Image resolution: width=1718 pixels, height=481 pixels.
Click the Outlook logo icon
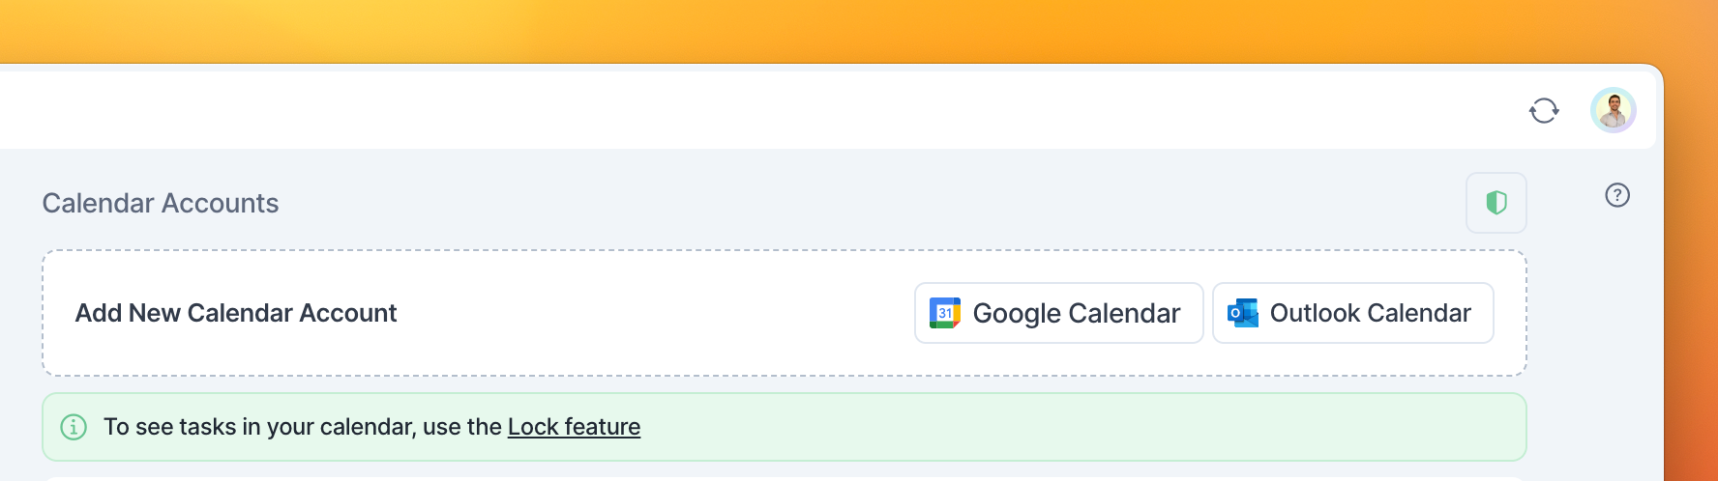pos(1242,313)
